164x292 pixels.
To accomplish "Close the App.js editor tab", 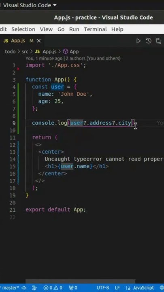I will (39, 41).
